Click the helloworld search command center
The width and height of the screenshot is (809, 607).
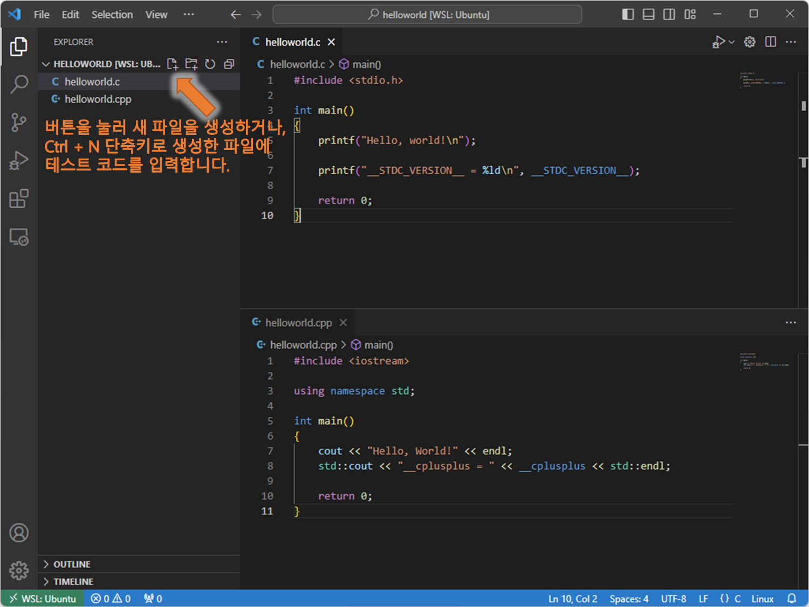tap(427, 15)
